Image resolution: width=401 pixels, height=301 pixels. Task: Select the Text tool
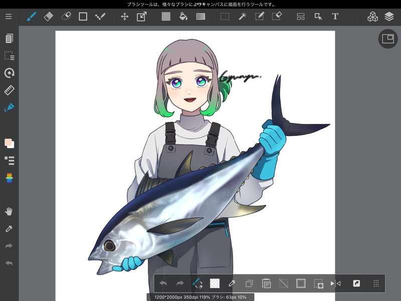click(335, 17)
